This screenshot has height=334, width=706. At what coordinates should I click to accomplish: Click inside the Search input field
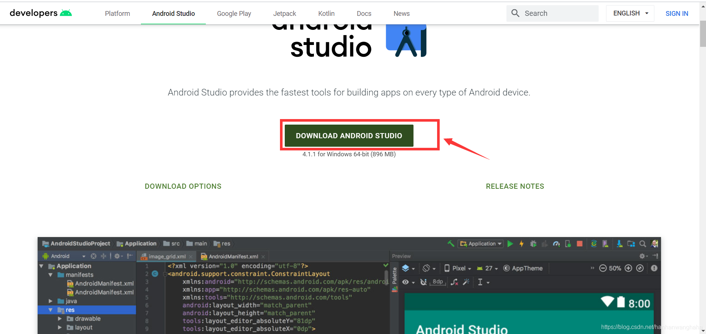(x=552, y=13)
